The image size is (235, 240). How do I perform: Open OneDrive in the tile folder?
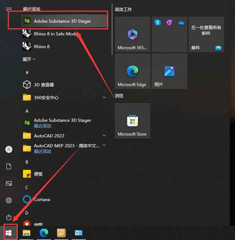181,23
